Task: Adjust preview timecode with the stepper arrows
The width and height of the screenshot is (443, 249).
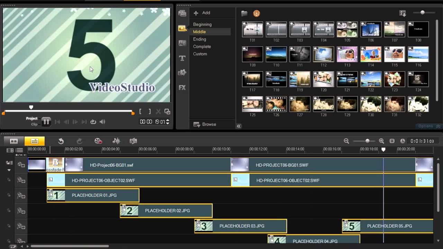Action: coord(168,122)
